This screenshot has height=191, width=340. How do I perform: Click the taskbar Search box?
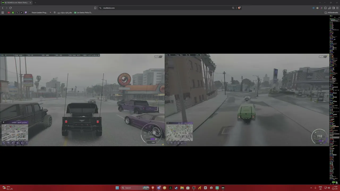[135, 188]
